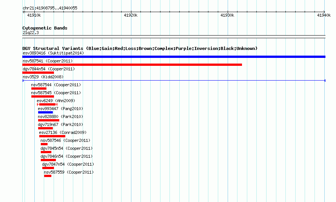Viewport: 336px width, 202px height.
Task: Click the Cytogenetic Bands track title
Action: pyautogui.click(x=45, y=28)
